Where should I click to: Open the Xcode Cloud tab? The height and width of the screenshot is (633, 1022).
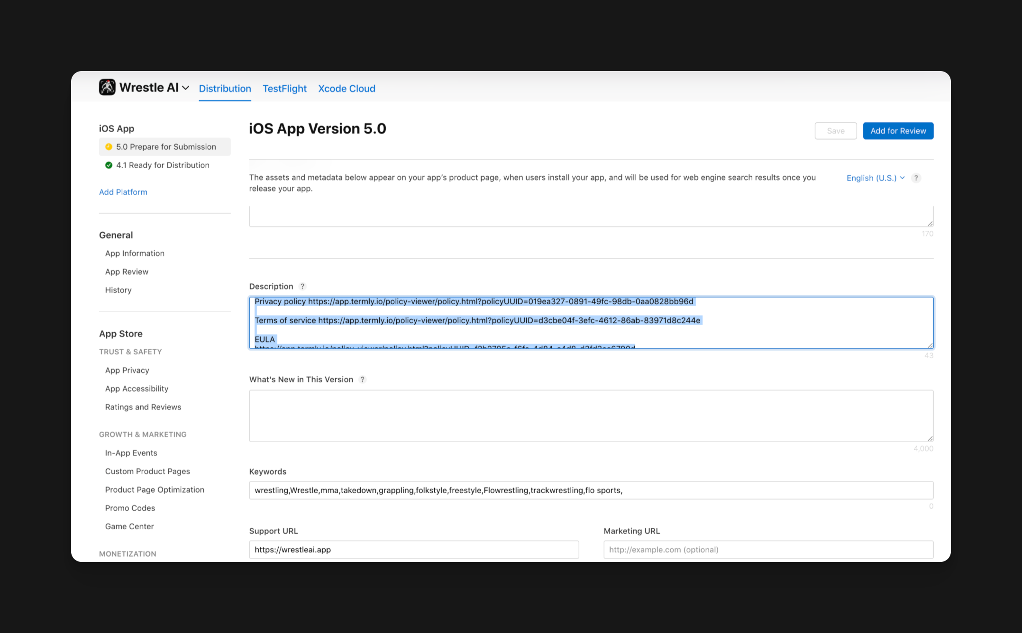click(347, 89)
